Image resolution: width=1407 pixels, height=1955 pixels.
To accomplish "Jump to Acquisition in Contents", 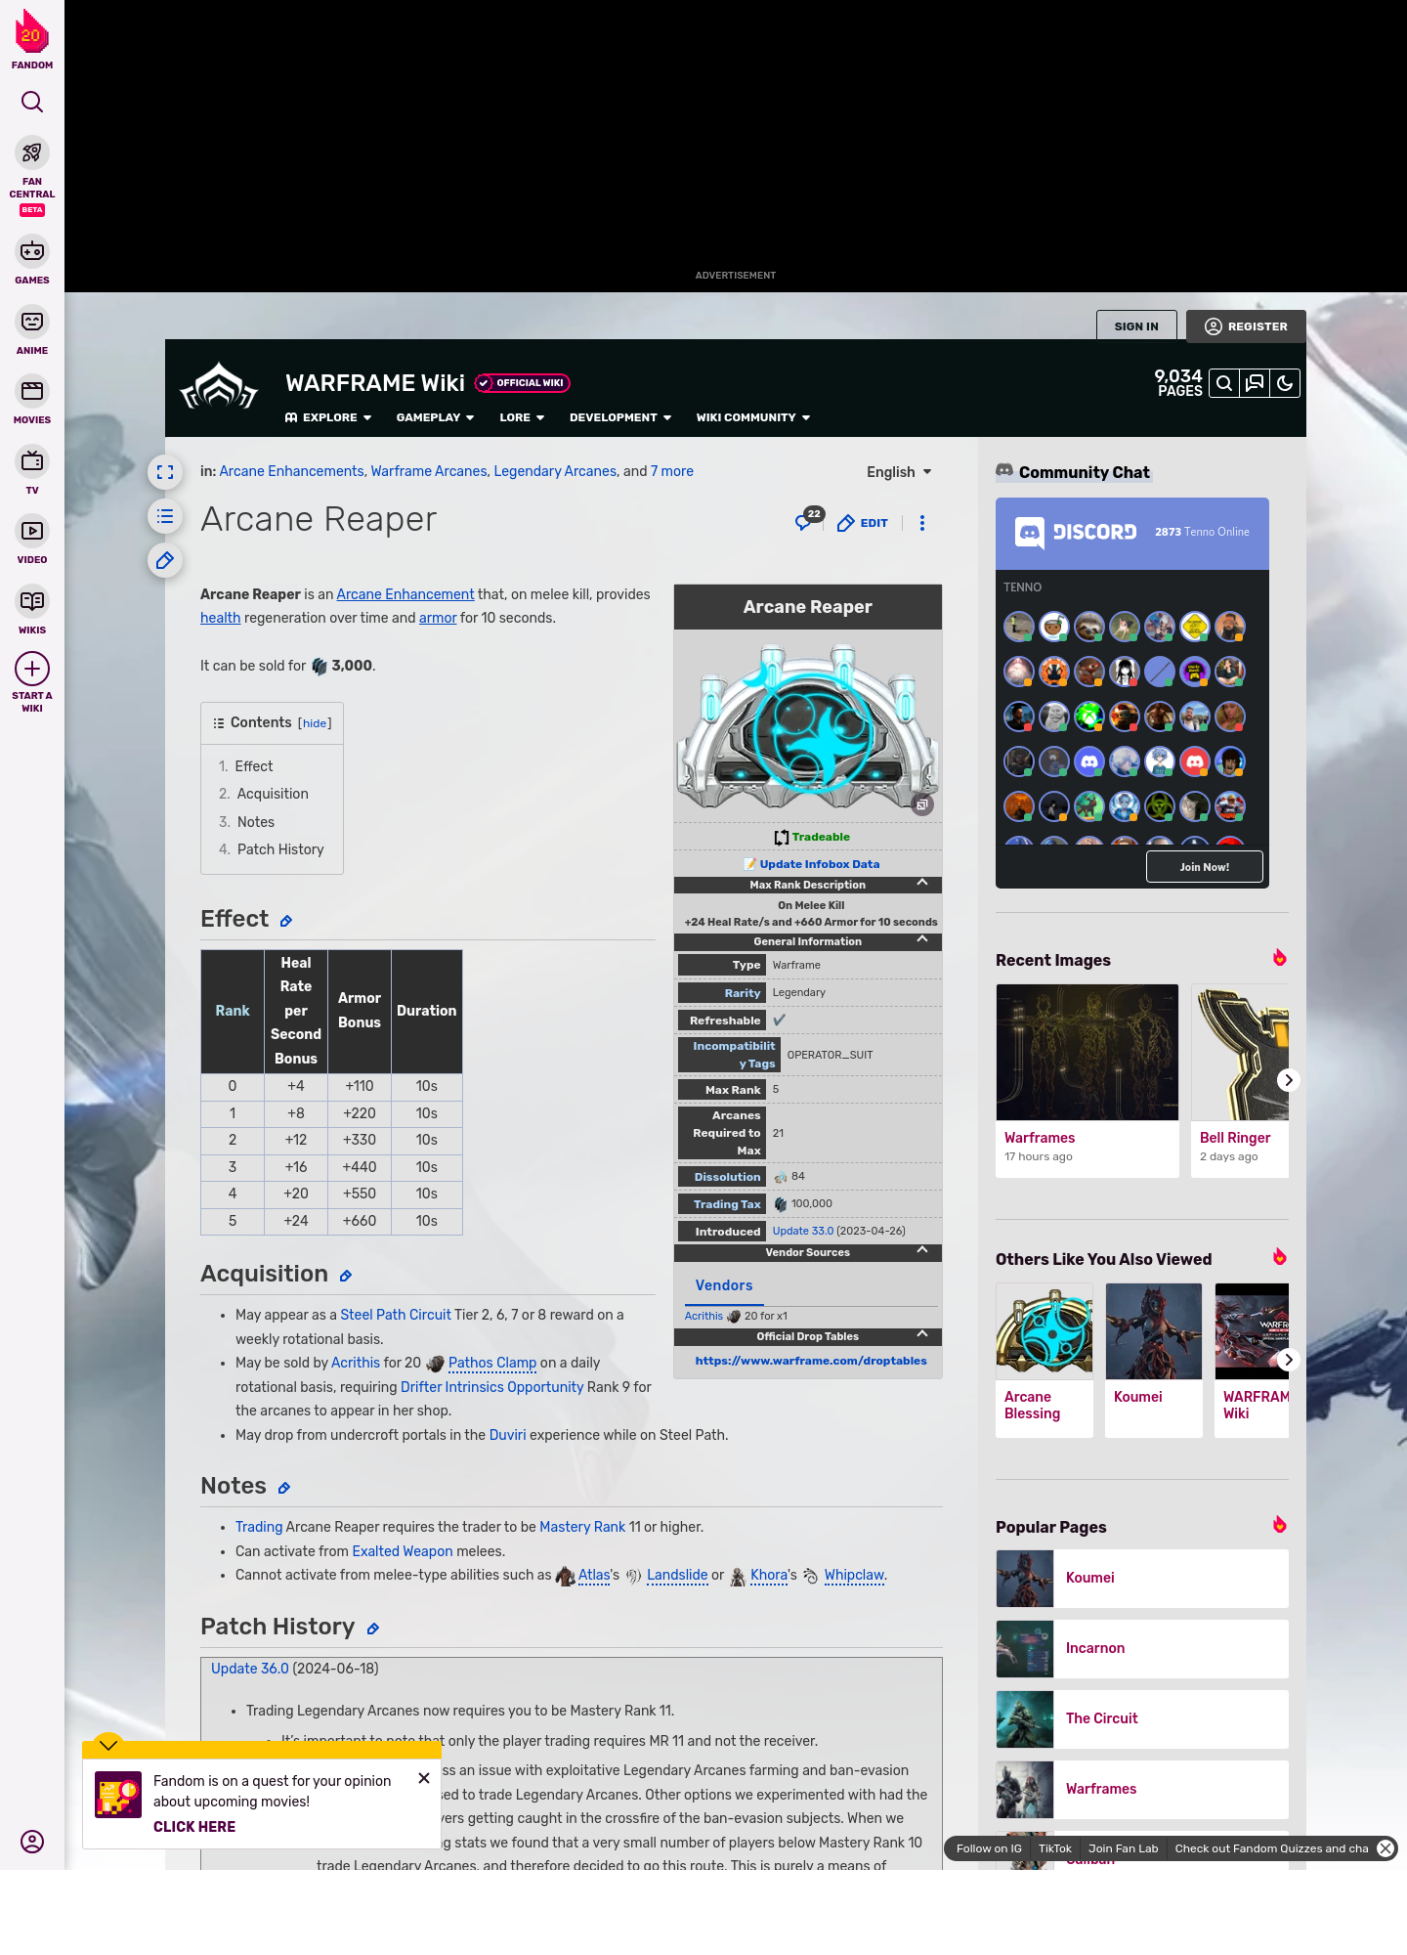I will 273,794.
